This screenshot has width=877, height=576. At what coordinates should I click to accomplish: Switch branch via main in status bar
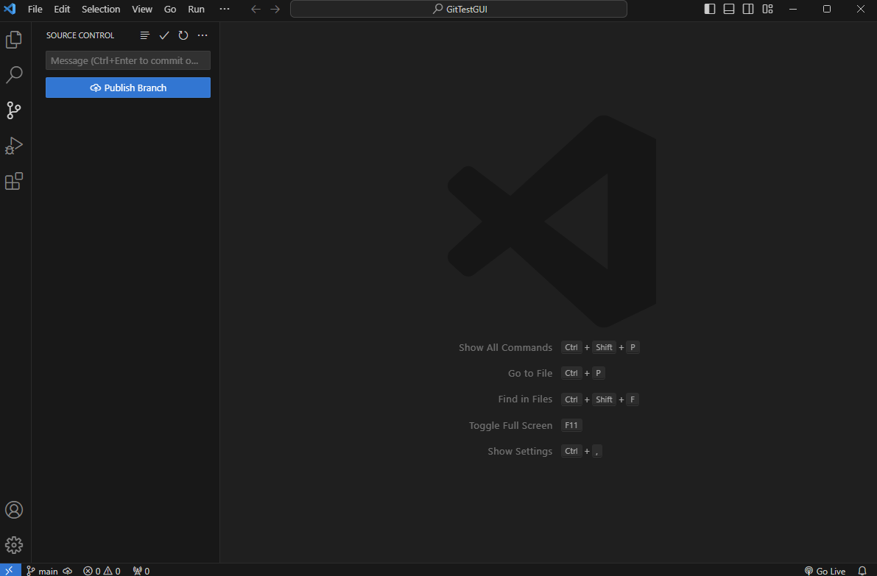(43, 571)
